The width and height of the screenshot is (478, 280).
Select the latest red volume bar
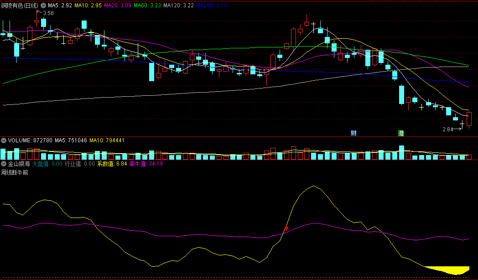click(x=469, y=157)
